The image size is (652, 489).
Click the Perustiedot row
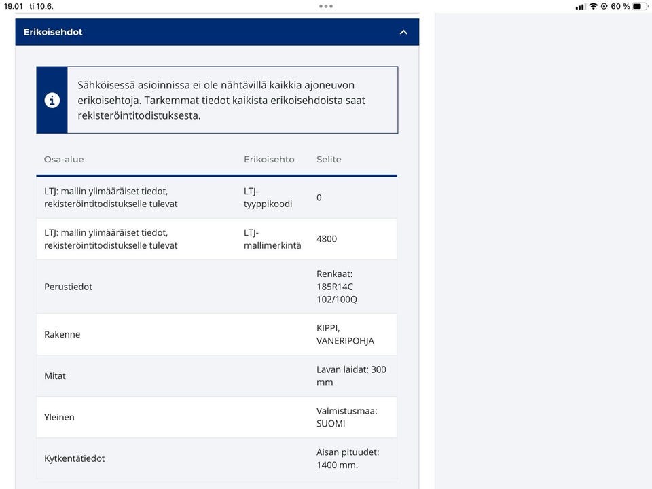point(216,287)
